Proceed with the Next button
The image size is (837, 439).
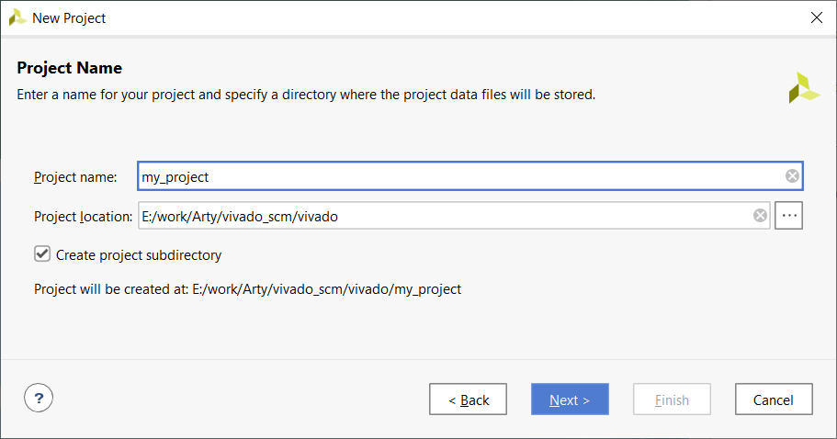570,399
